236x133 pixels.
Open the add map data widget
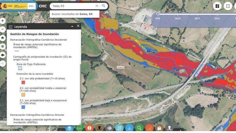pyautogui.click(x=159, y=128)
